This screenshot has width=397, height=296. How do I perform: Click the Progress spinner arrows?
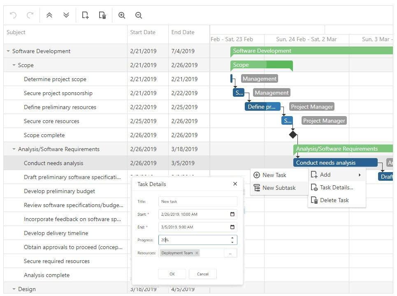point(232,240)
